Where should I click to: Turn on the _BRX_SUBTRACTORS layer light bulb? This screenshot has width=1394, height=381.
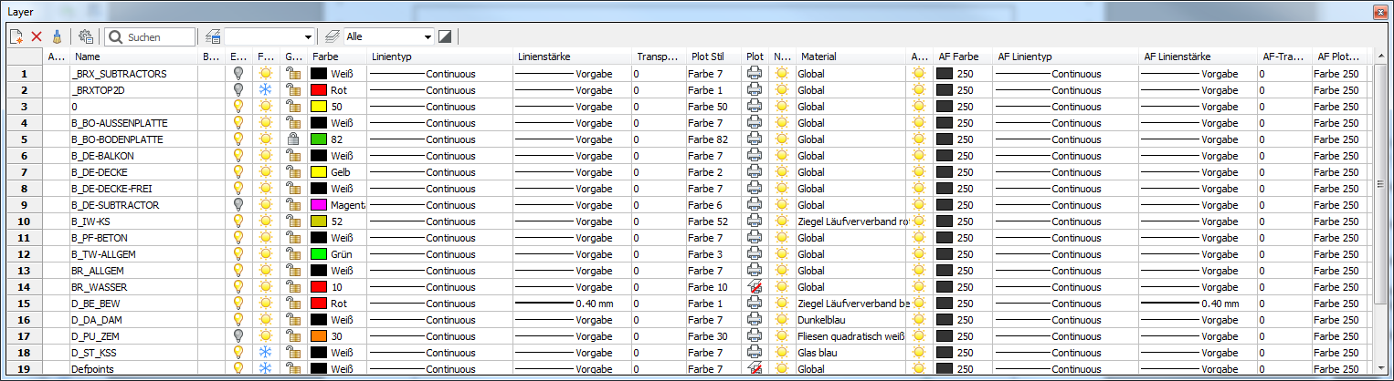[238, 74]
